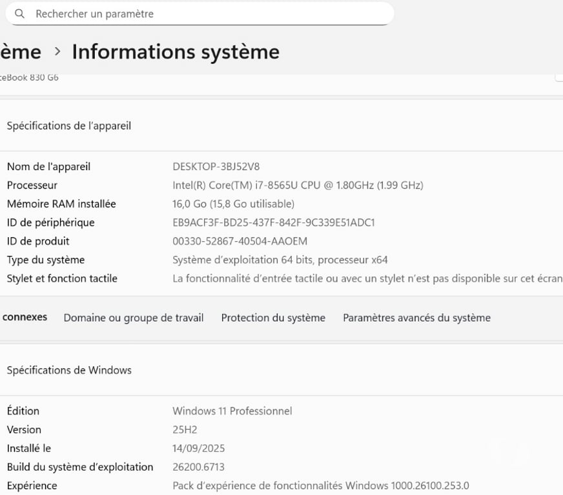Click the device name DESKTOP-3BJ52V8
Viewport: 563px width, 495px height.
click(x=216, y=166)
